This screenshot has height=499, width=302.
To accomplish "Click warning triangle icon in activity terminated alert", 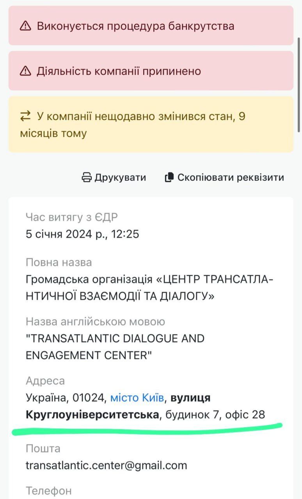I will pos(25,71).
